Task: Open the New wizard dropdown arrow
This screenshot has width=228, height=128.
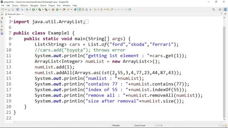Action: pos(6,10)
